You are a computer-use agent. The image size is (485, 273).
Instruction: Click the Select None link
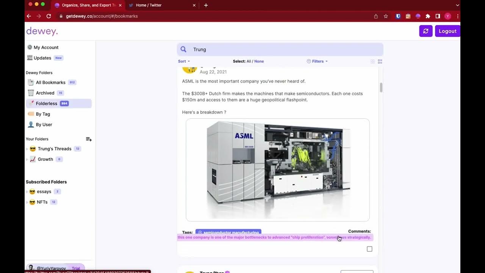pos(259,61)
